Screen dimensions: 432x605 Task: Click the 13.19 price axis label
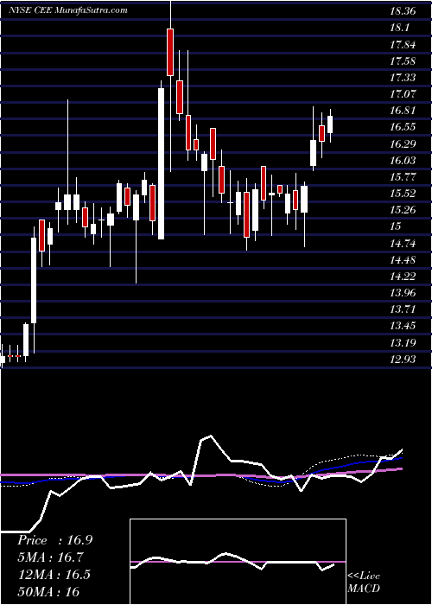(403, 342)
